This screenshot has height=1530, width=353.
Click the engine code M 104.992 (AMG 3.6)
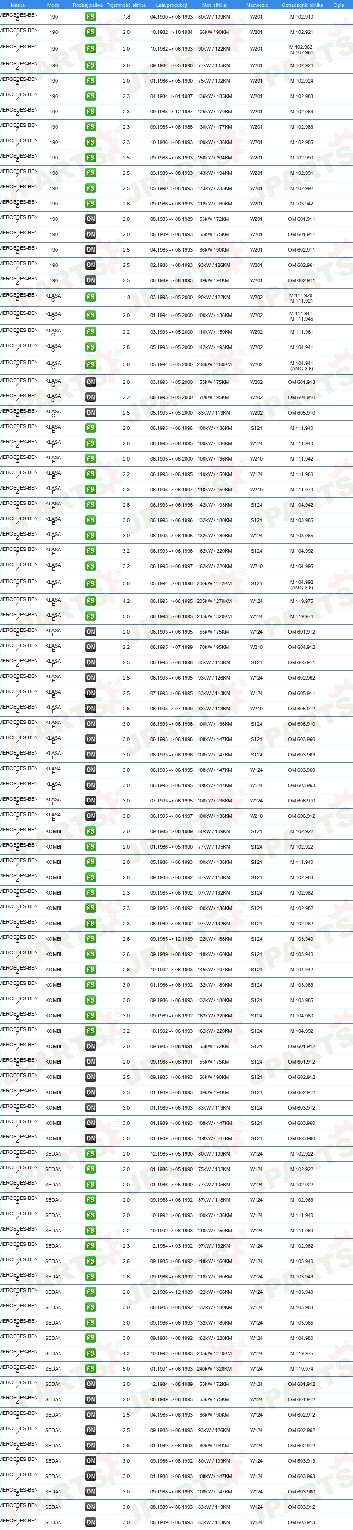302,584
